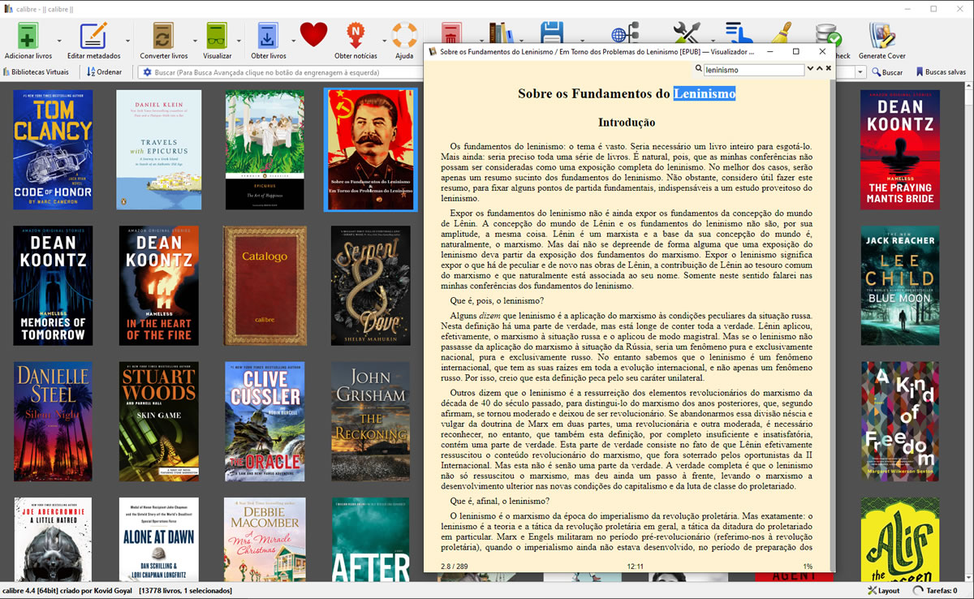Click the highlighted word Leninismo in title
This screenshot has width=974, height=599.
(705, 93)
